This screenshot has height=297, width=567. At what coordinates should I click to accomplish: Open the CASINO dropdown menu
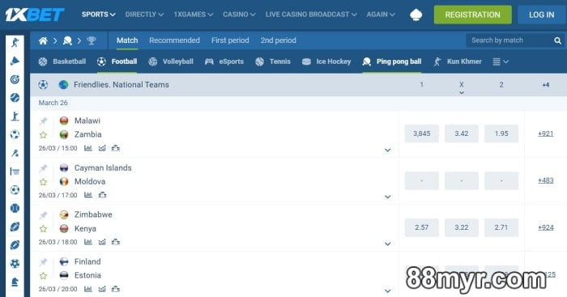coord(239,15)
